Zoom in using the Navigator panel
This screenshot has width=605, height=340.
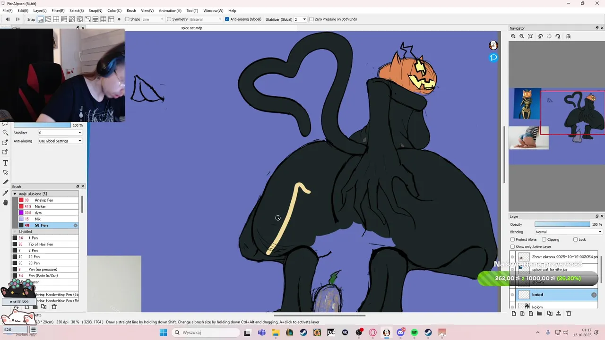(513, 36)
